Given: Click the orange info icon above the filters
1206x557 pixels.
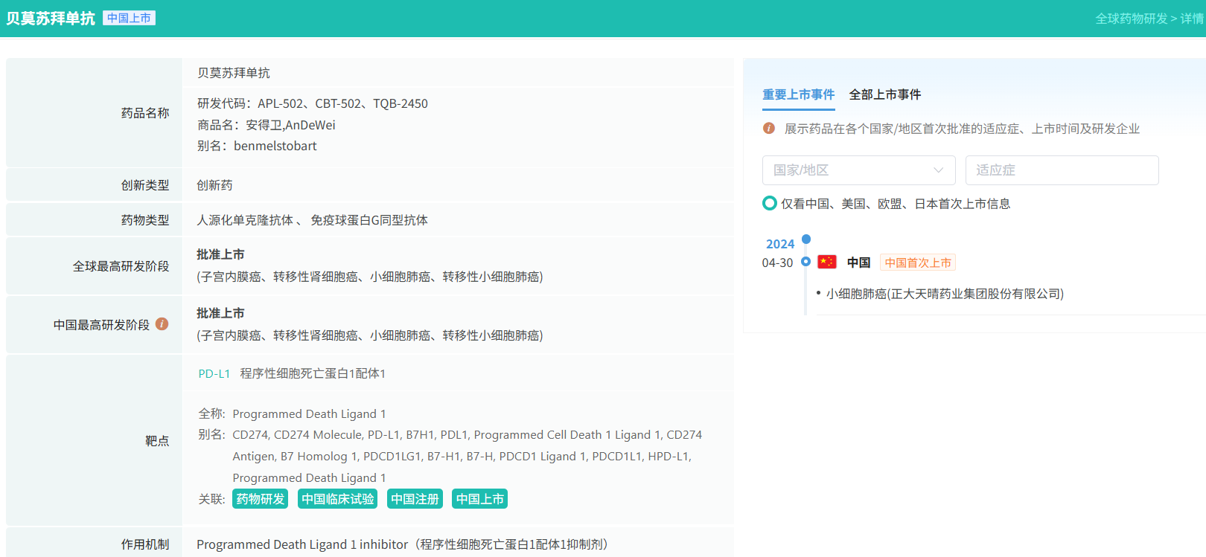Looking at the screenshot, I should coord(769,129).
